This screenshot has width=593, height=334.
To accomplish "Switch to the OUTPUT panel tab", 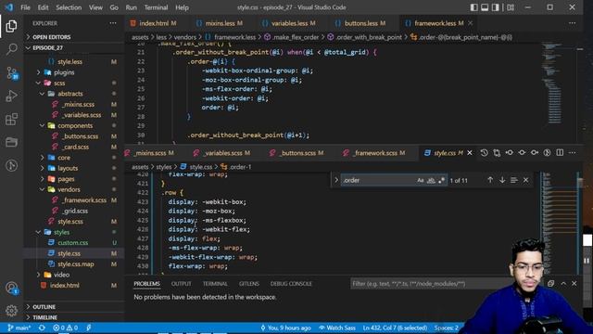I will click(x=182, y=284).
